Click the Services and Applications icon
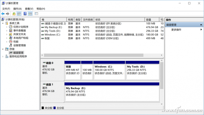Viewport: 204px width, 115px height. click(x=7, y=56)
